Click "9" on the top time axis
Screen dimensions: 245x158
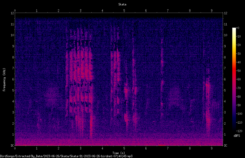coord(212,11)
